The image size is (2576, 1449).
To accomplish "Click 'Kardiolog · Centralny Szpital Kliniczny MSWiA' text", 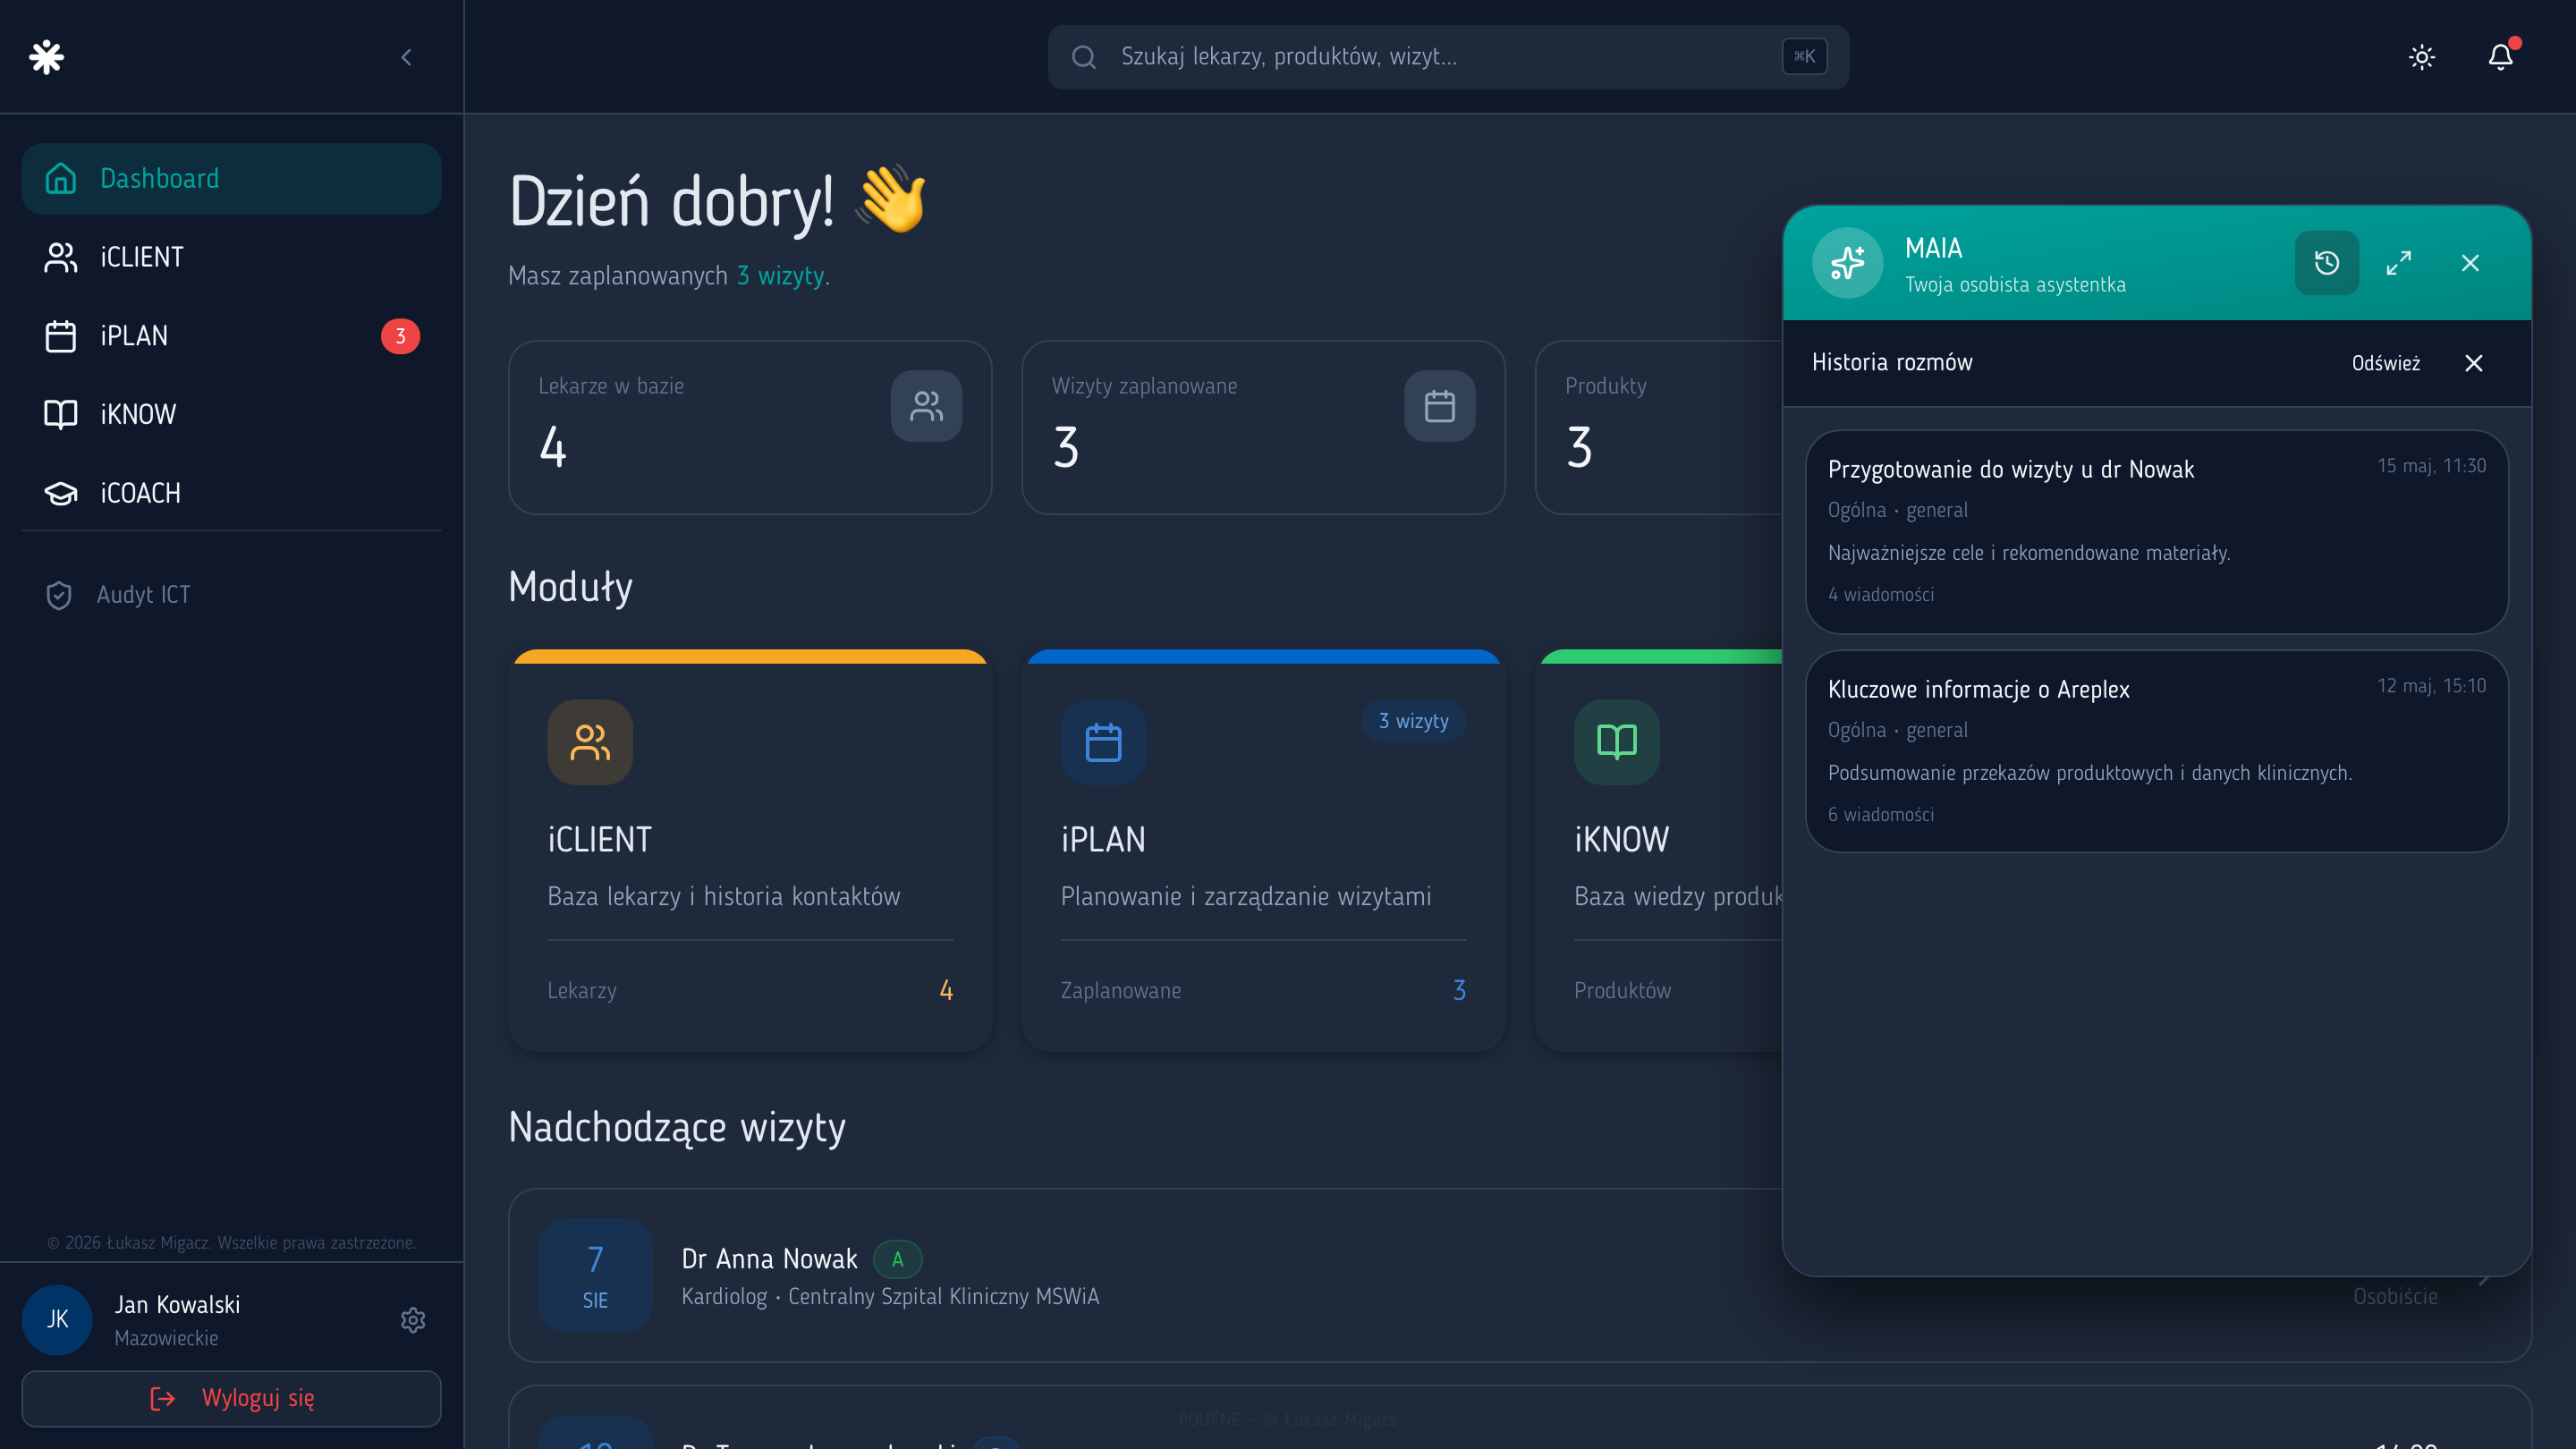I will 890,1297.
